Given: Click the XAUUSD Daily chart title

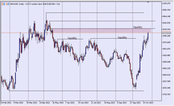Looking at the screenshot, I should point(35,4).
